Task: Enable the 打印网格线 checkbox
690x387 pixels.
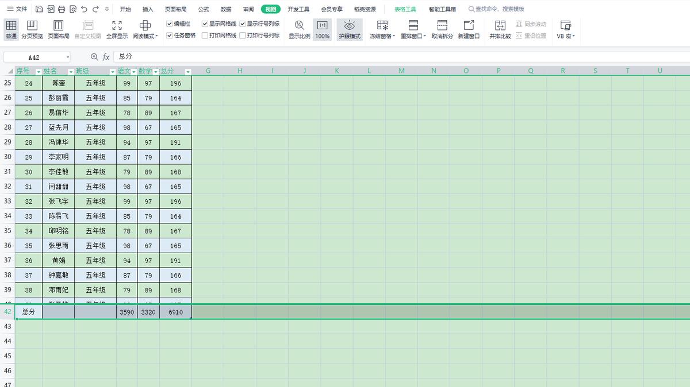Action: 205,34
